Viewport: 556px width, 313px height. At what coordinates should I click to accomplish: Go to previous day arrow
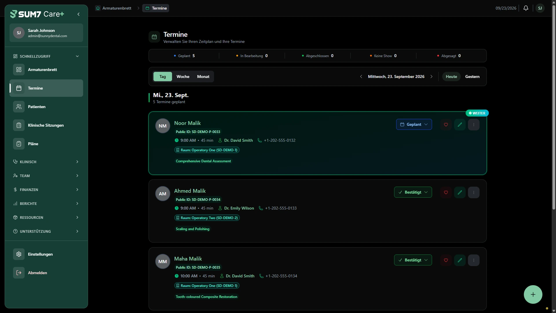pos(361,77)
